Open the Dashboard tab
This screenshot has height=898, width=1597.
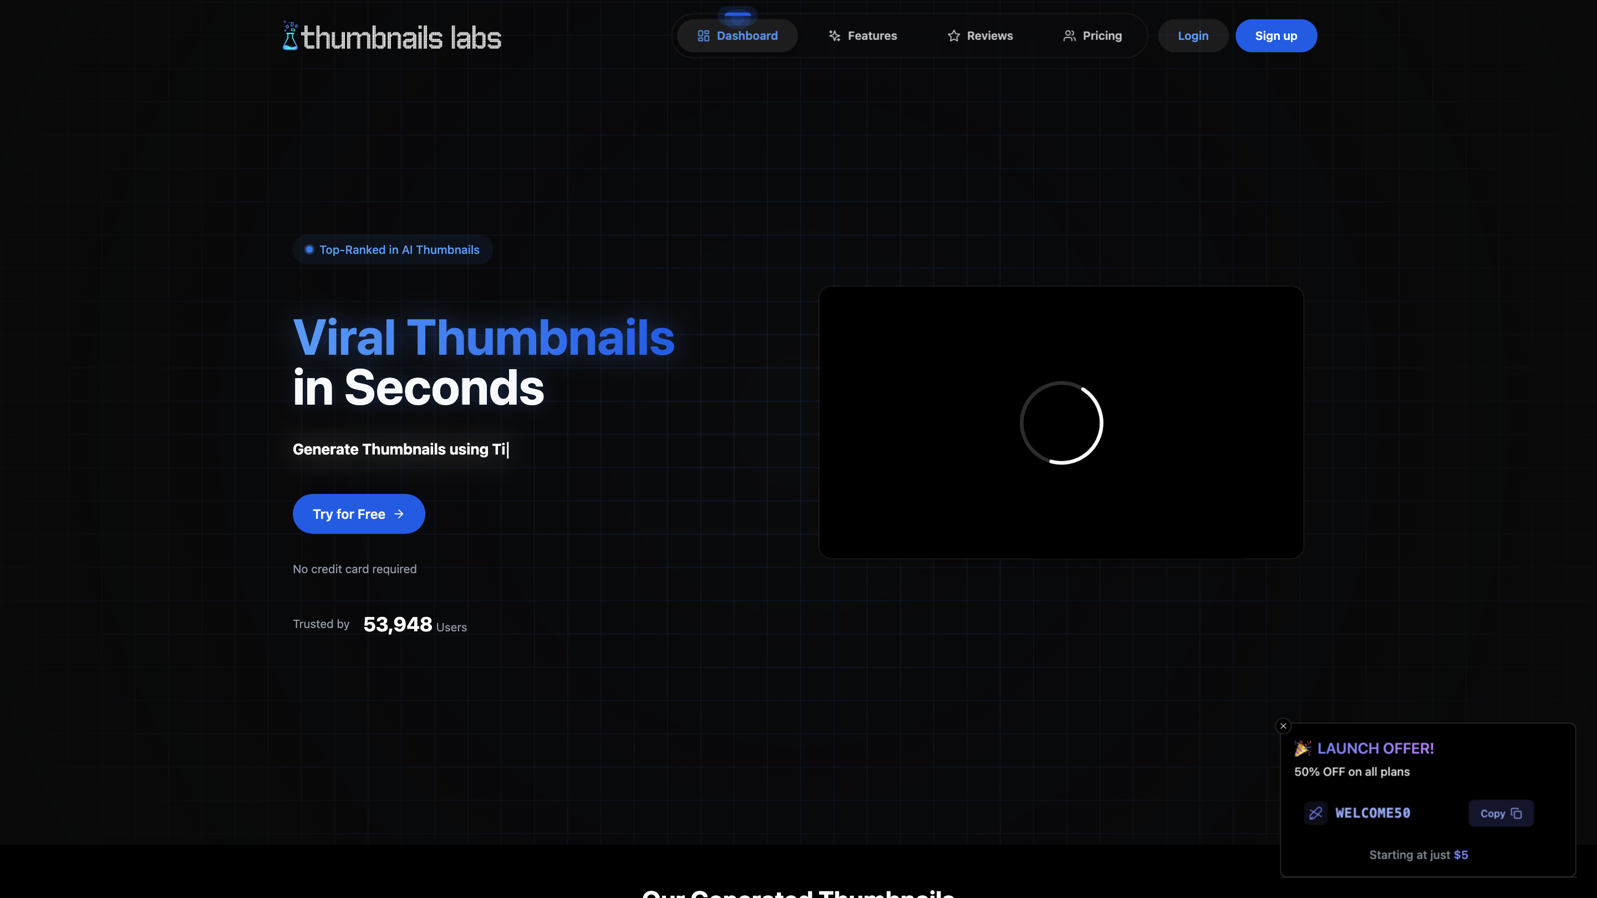pos(738,35)
